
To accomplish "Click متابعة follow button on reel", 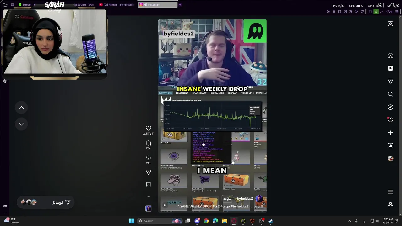I will (x=227, y=199).
